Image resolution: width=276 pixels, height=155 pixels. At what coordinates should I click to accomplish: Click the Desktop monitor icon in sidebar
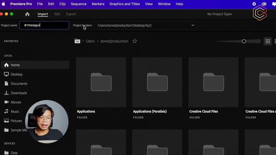click(x=6, y=74)
